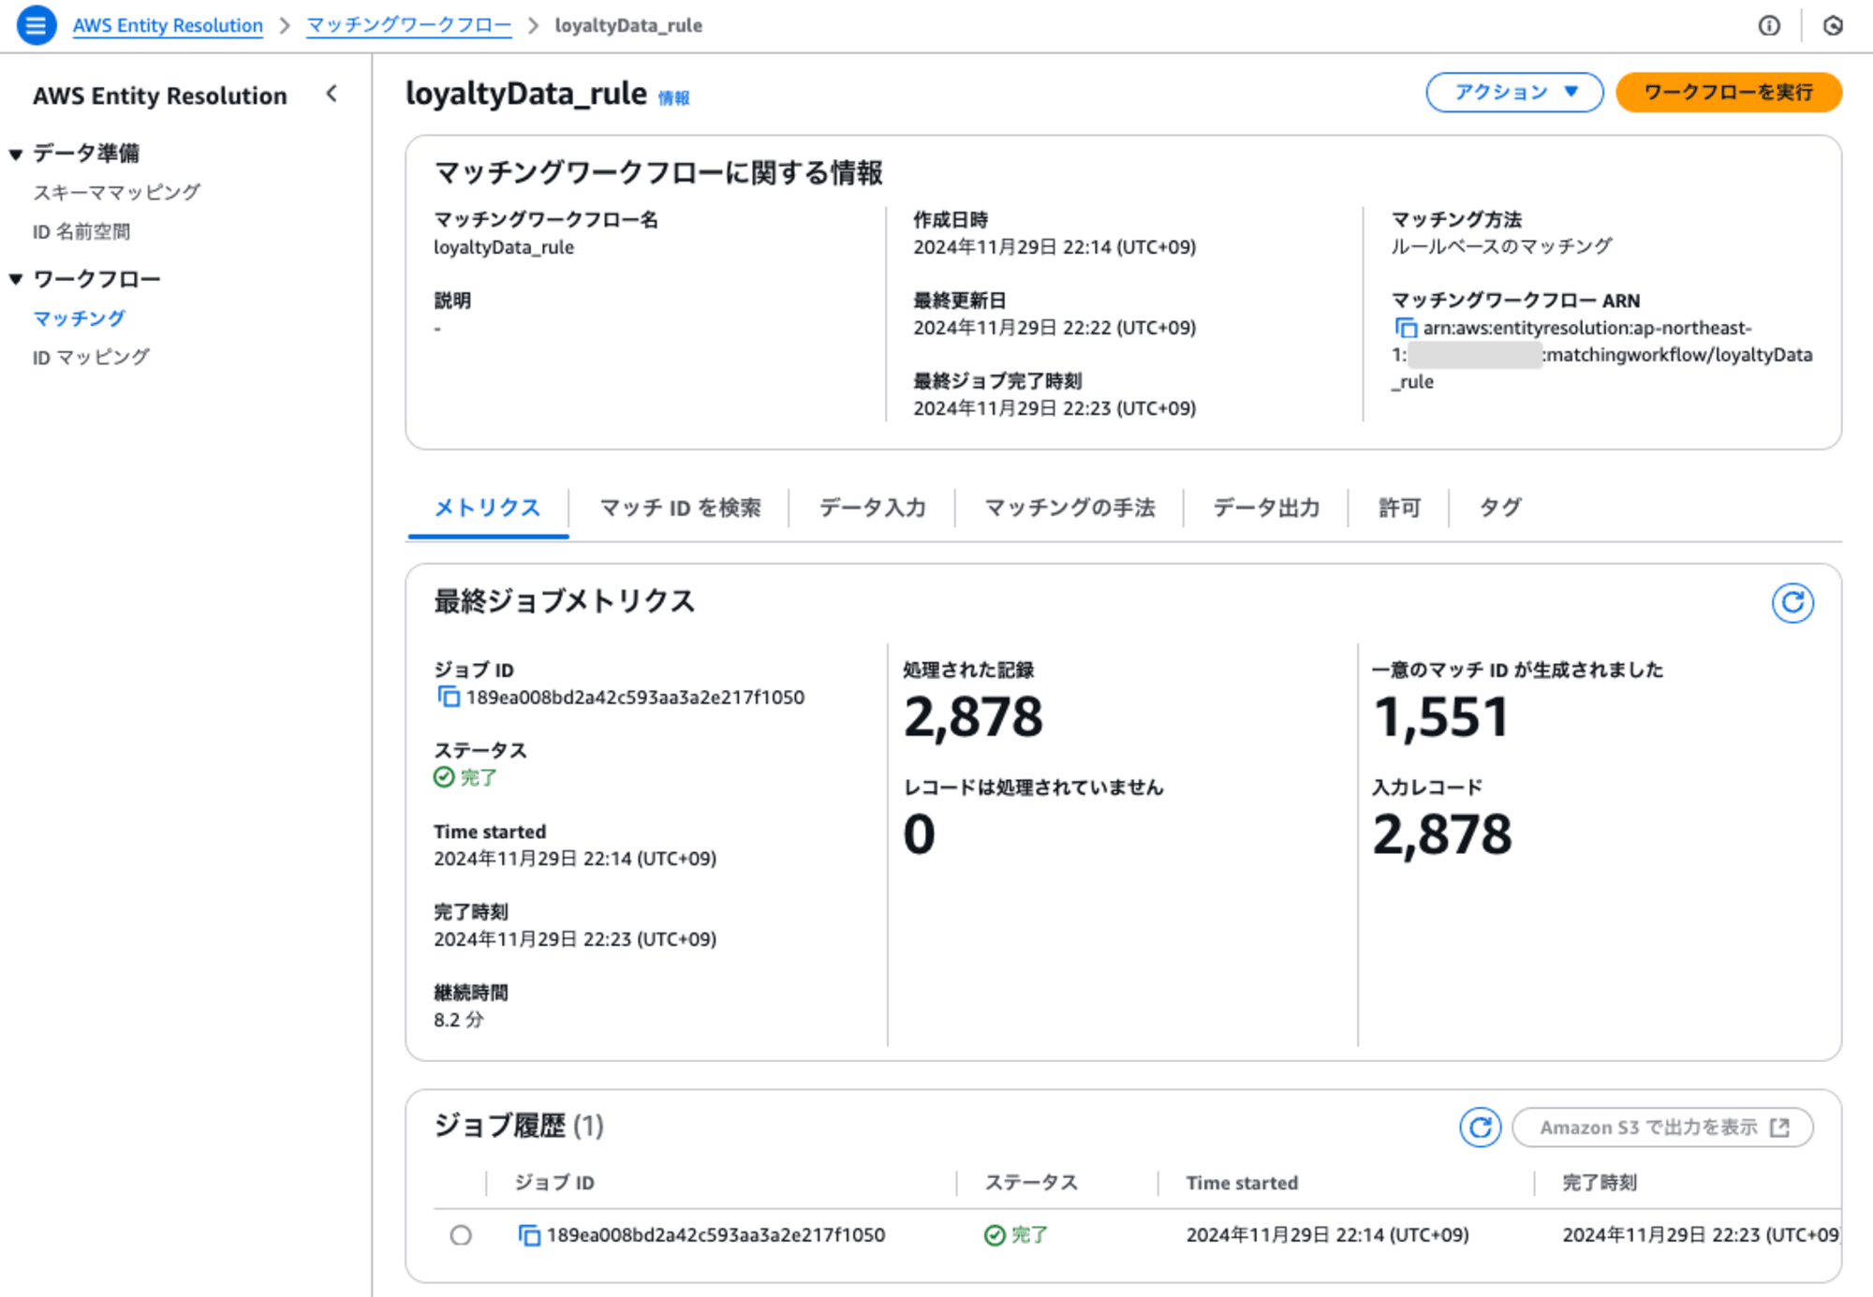Switch to the マッチ ID を検索 tab
The image size is (1873, 1297).
pos(680,508)
